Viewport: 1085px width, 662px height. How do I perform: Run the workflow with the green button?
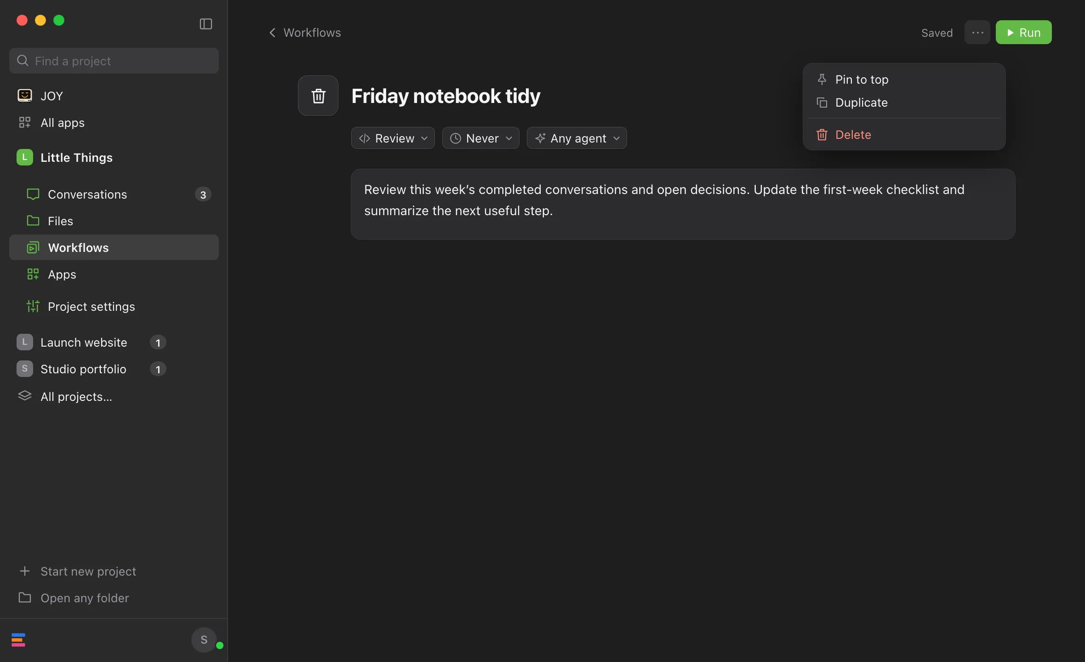pos(1023,32)
